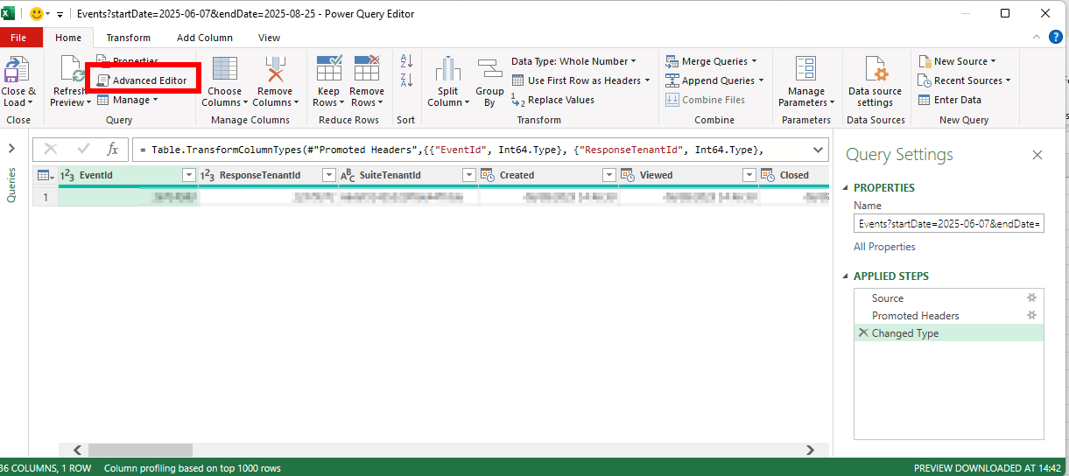Screen dimensions: 1069x476
Task: Open Append Queries dropdown
Action: [x=714, y=80]
